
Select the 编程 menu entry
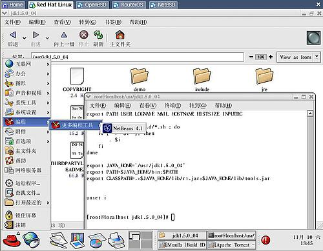[x=27, y=122]
